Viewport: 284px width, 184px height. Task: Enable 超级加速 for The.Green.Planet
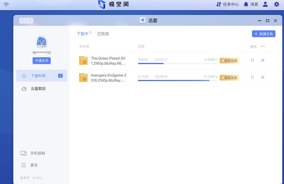click(x=229, y=61)
